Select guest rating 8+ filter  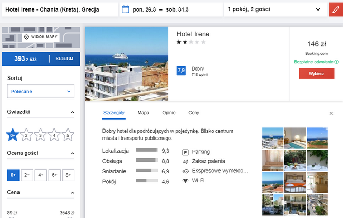[x=68, y=175]
